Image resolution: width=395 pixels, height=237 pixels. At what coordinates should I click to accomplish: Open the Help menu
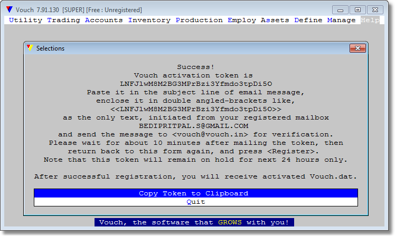(370, 20)
